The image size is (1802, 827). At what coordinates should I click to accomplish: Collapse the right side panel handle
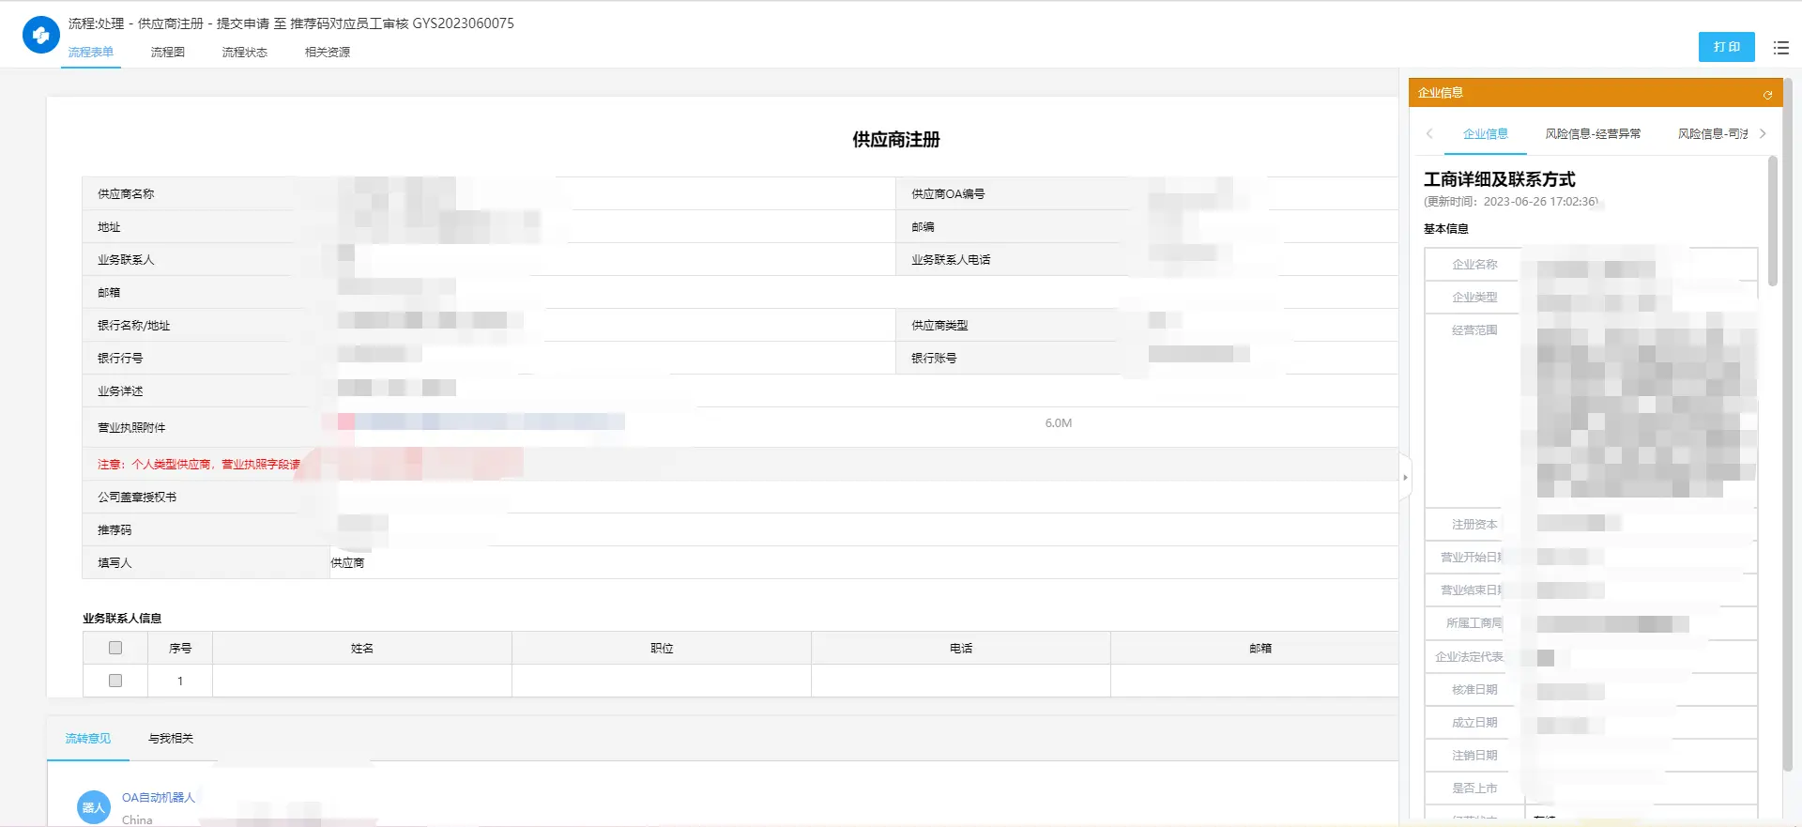coord(1405,478)
